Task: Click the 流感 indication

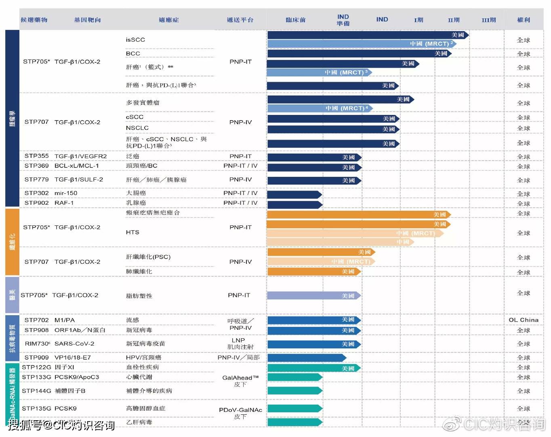Action: tap(132, 320)
